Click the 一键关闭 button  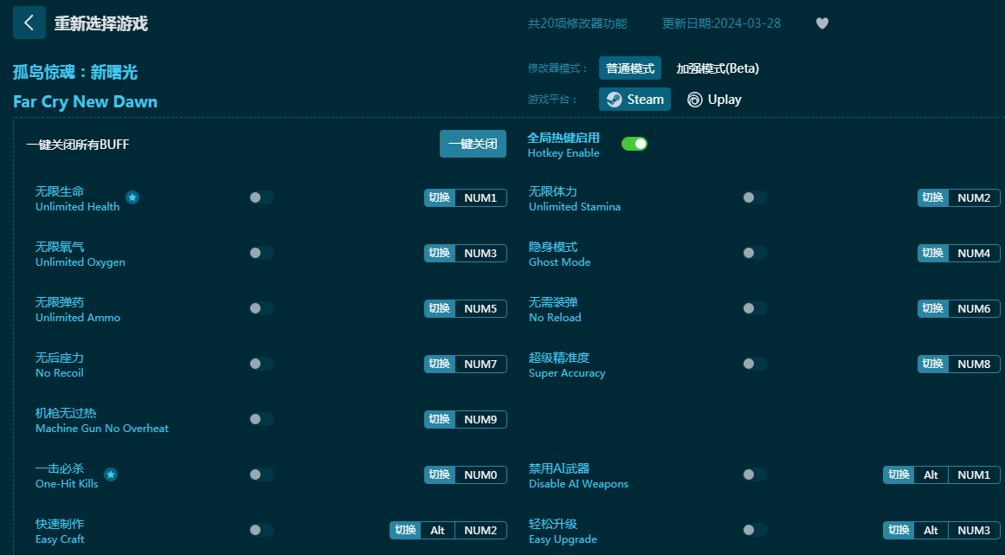point(473,145)
